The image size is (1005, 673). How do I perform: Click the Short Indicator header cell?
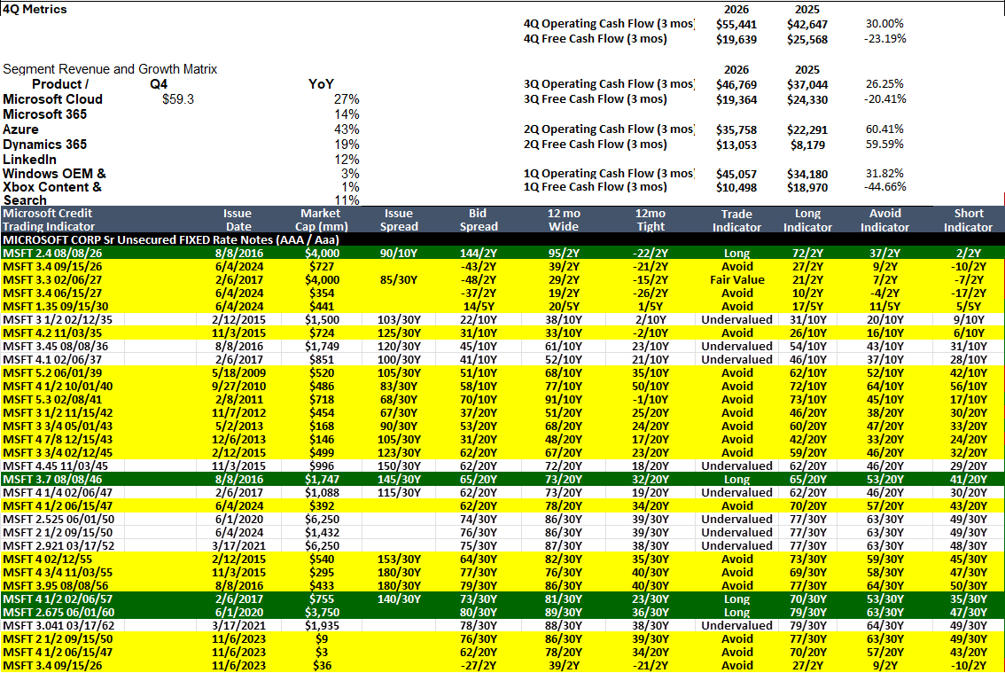[968, 221]
